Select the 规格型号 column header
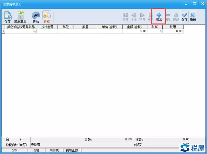 (x=48, y=27)
